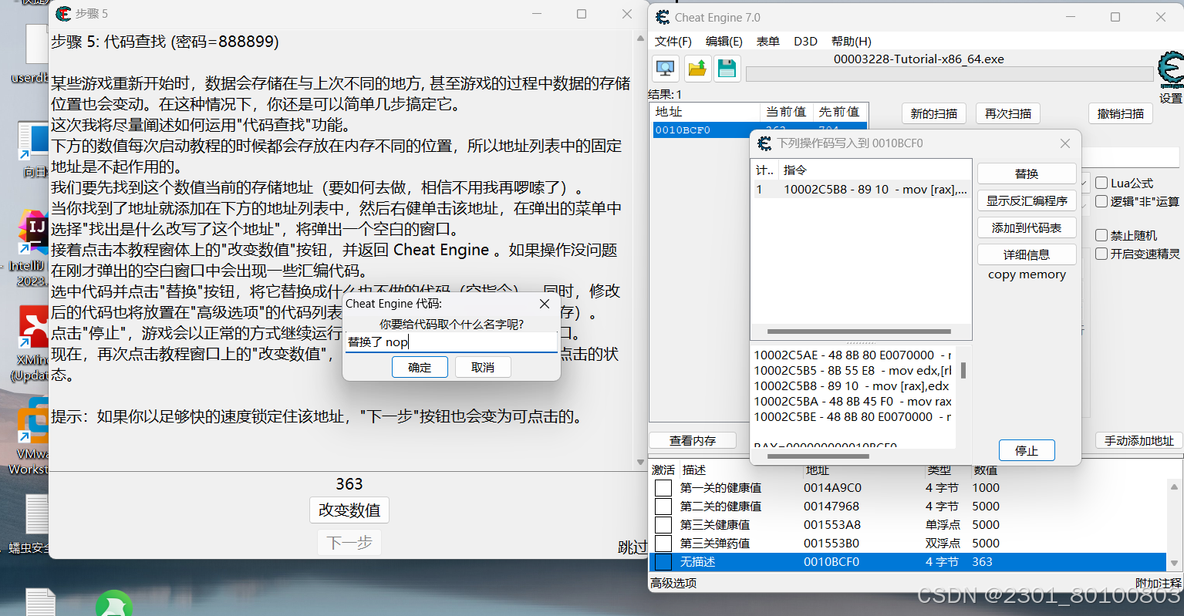
Task: Click the 当前值 column header
Action: 786,112
